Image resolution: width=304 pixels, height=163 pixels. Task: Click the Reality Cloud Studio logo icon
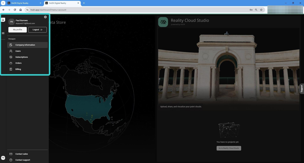pos(163,22)
